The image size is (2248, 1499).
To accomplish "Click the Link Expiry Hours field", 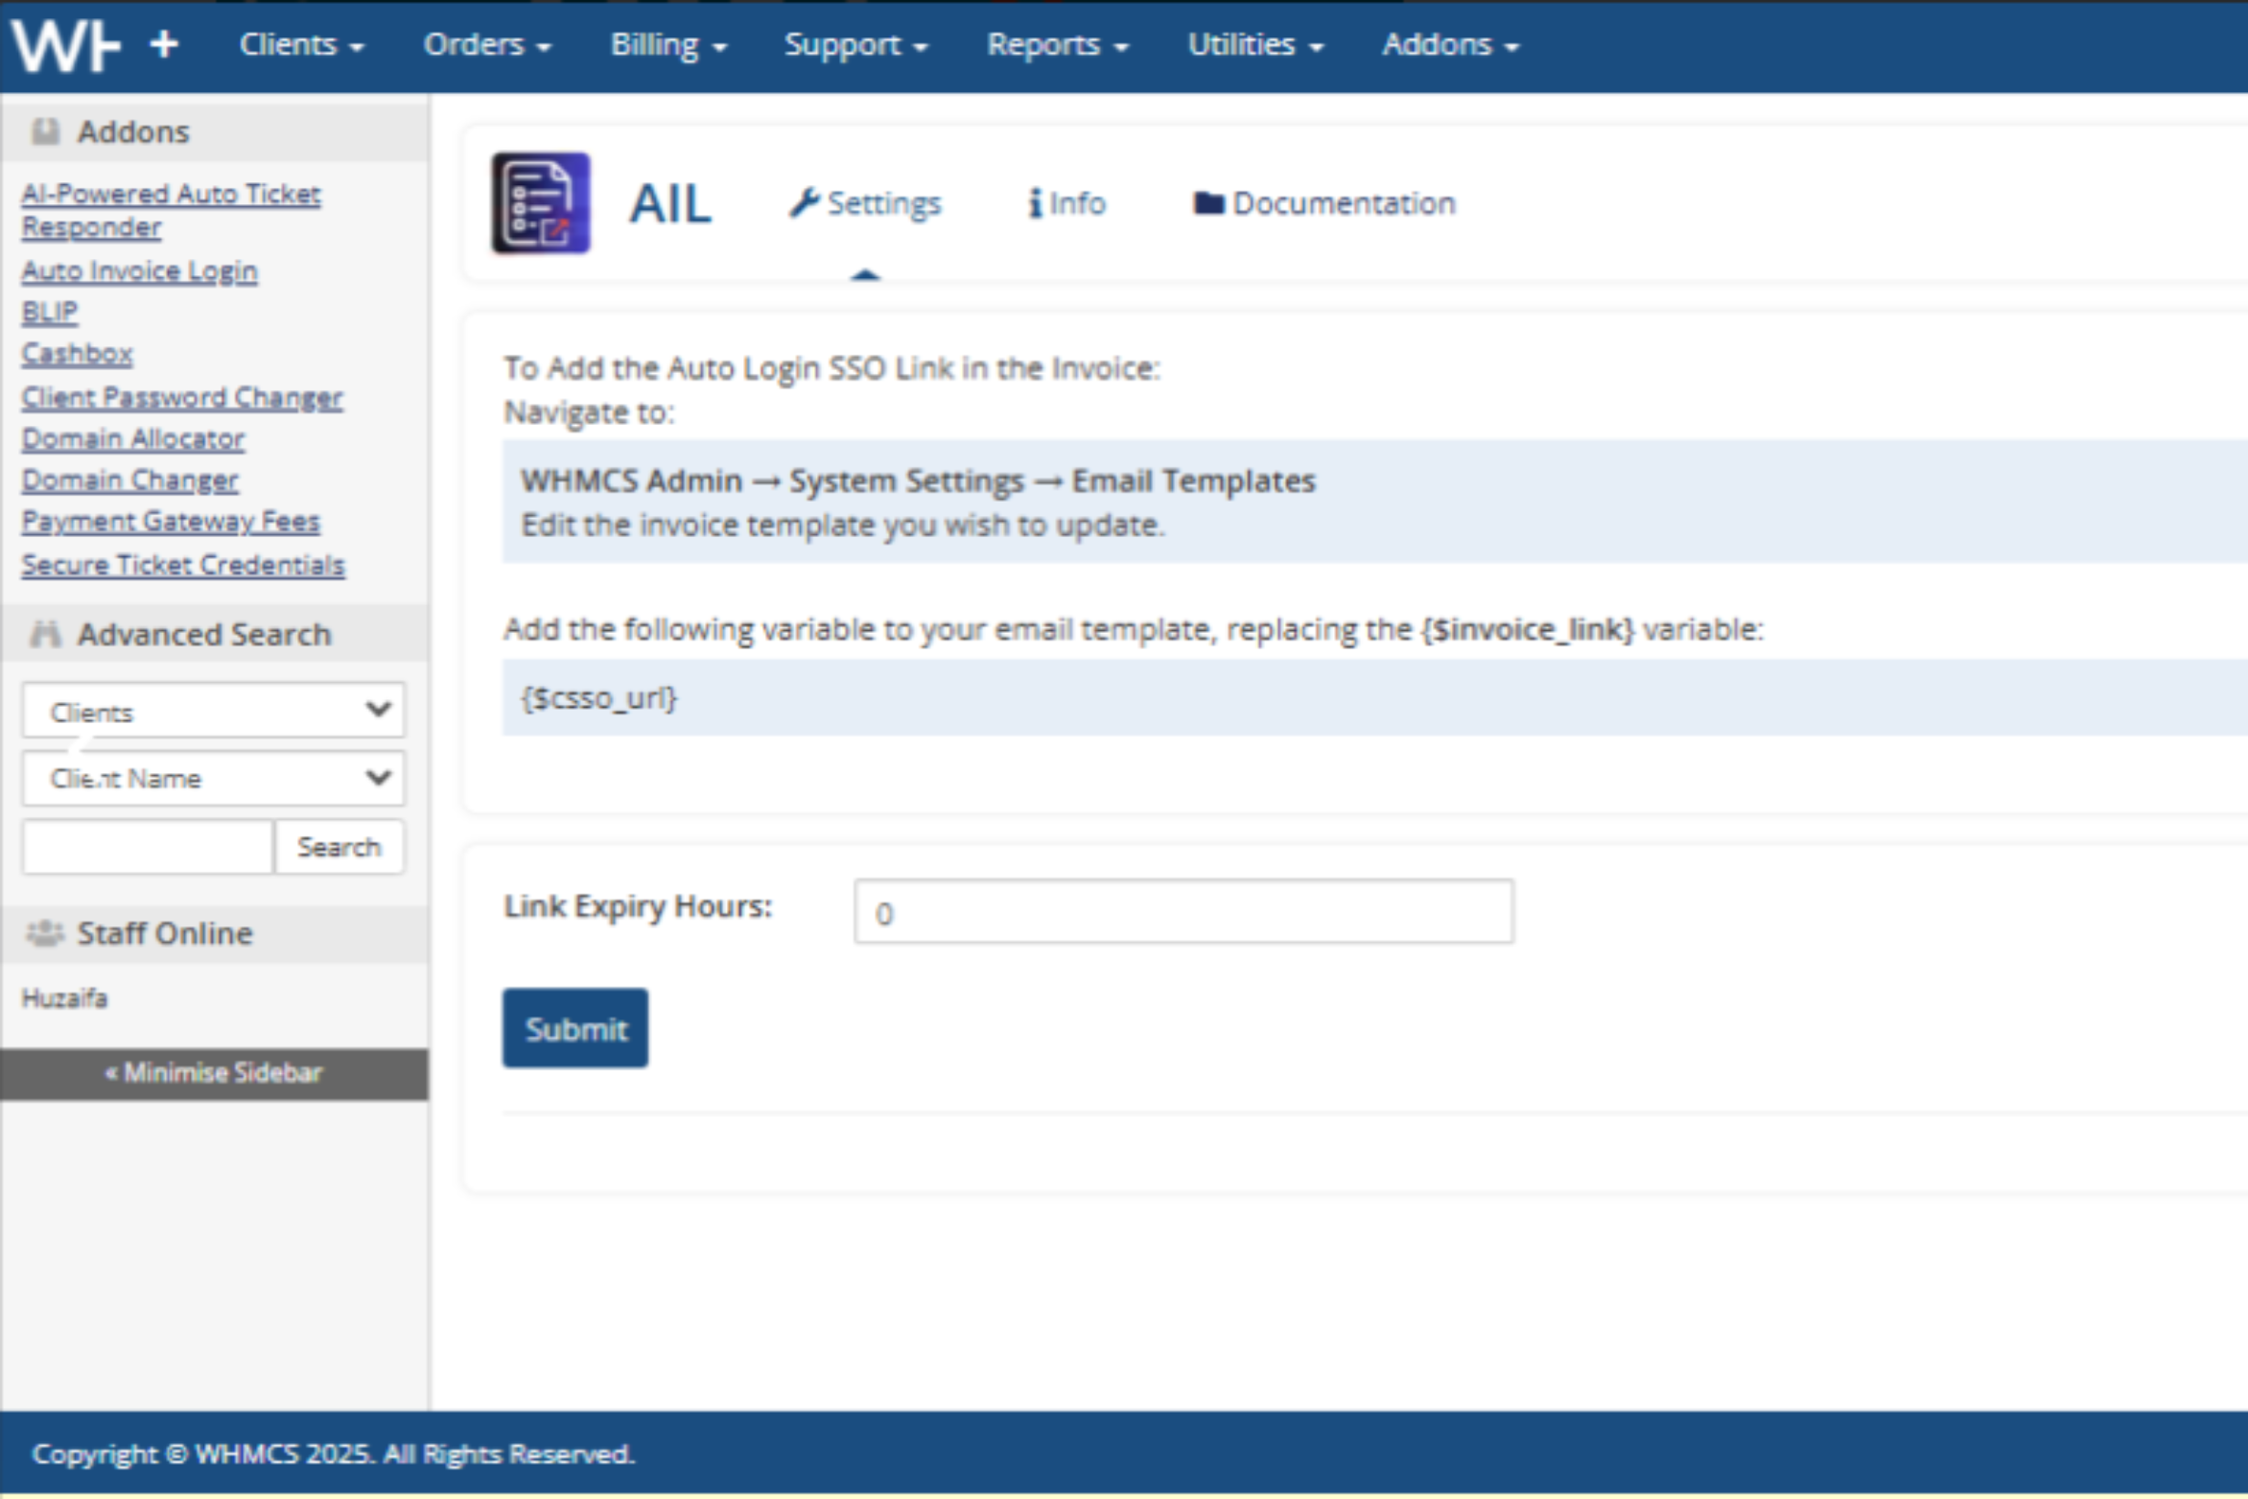I will click(x=1183, y=912).
